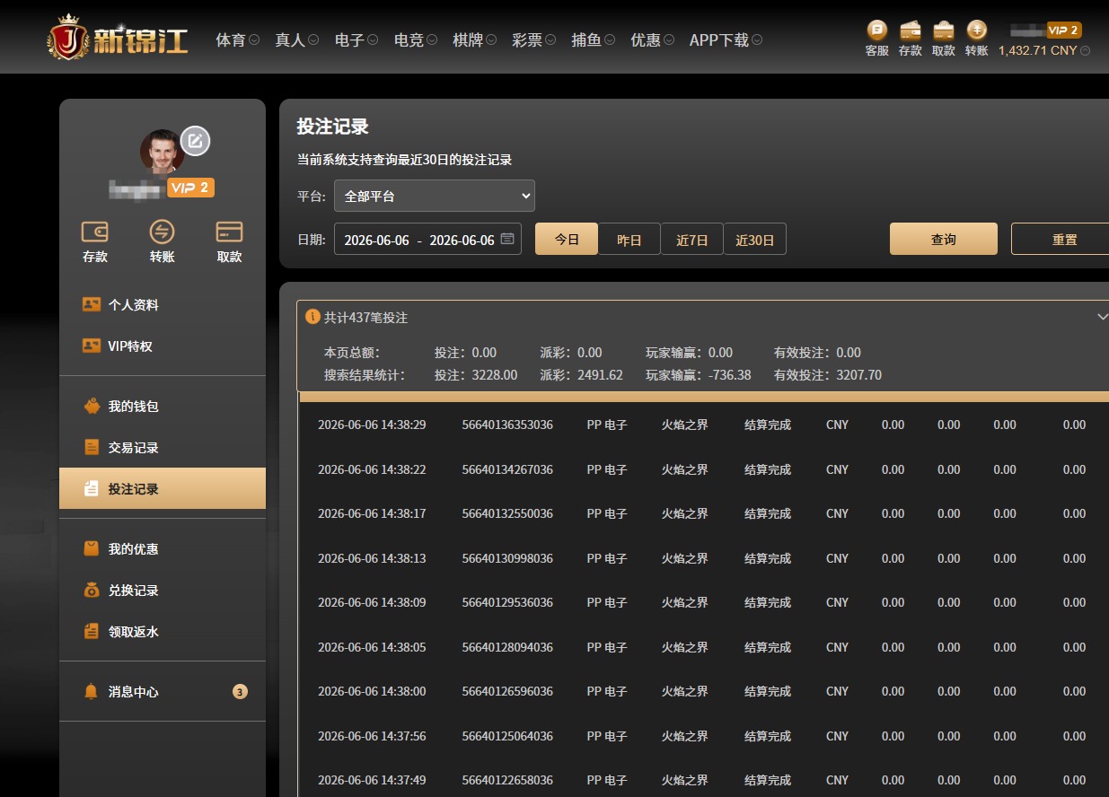The height and width of the screenshot is (797, 1109).
Task: Click bet ID 56640125064036
Action: click(x=507, y=736)
